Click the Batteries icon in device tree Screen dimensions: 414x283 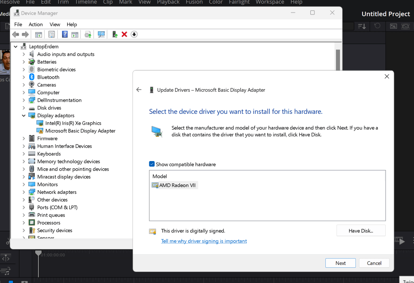32,62
